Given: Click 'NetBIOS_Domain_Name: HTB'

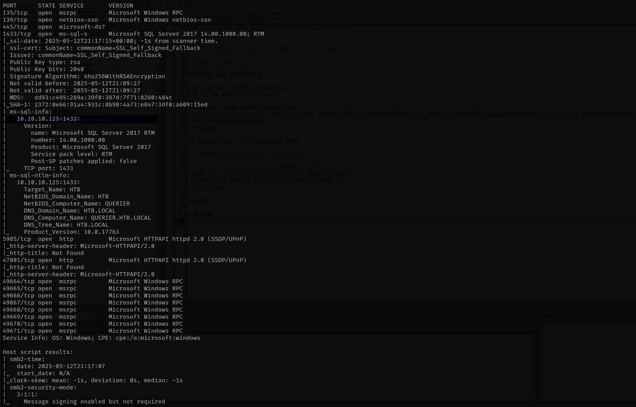Looking at the screenshot, I should coord(66,197).
